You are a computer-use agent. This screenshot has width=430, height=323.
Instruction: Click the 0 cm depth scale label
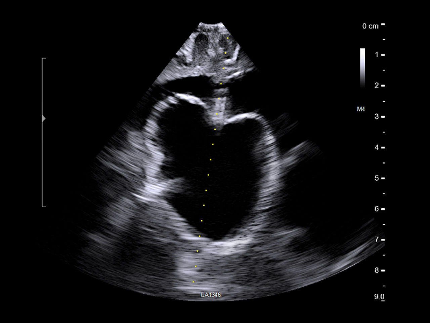[x=370, y=25]
